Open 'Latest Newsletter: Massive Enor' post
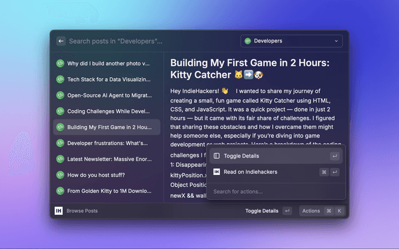The width and height of the screenshot is (399, 249). (108, 159)
